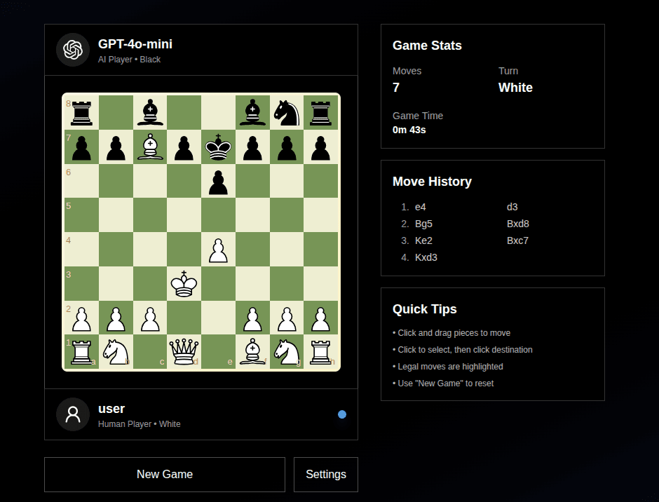This screenshot has height=502, width=659.
Task: Select the black bishop on f8
Action: [252, 112]
